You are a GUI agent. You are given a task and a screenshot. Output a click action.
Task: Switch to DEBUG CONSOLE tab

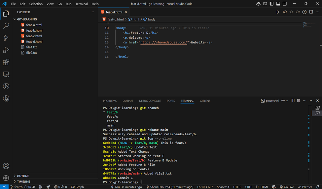(x=150, y=101)
